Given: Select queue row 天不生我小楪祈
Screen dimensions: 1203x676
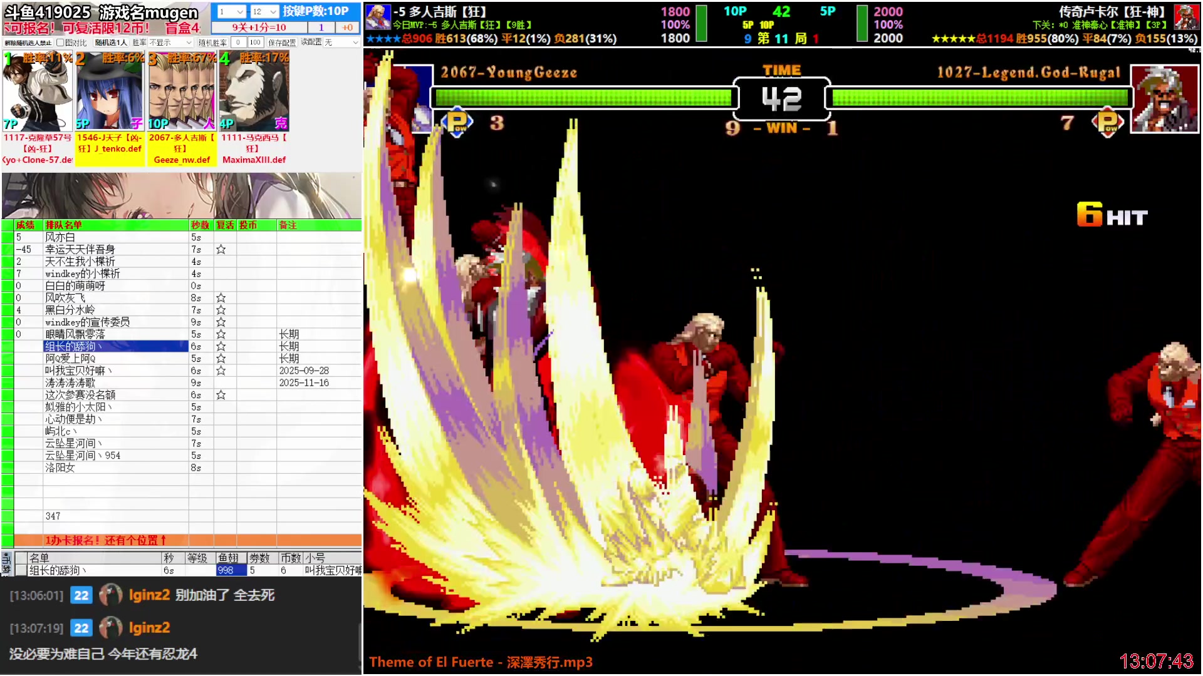Looking at the screenshot, I should click(x=182, y=262).
